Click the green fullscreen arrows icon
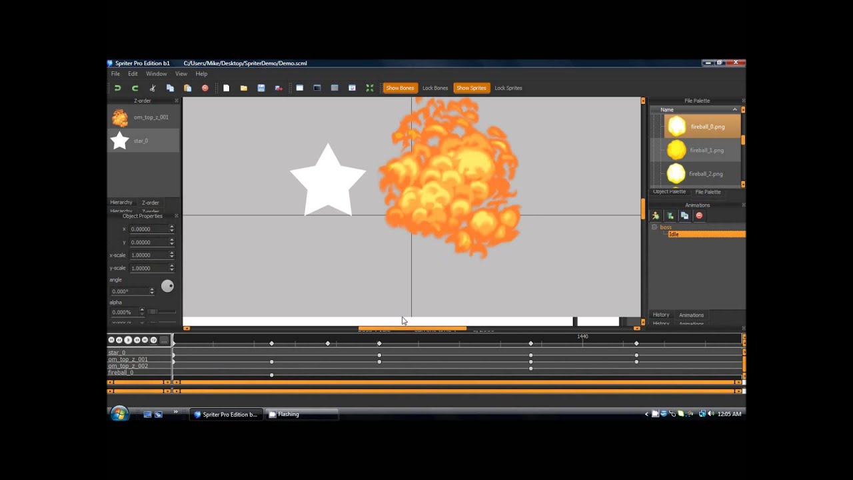The height and width of the screenshot is (480, 853). point(370,88)
